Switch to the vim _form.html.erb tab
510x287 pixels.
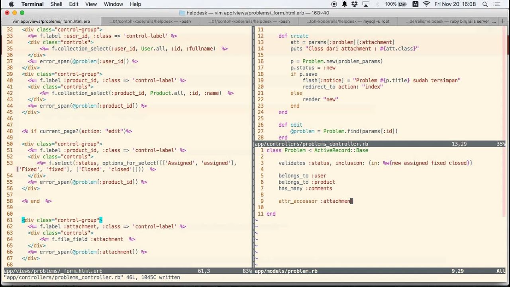pyautogui.click(x=51, y=21)
